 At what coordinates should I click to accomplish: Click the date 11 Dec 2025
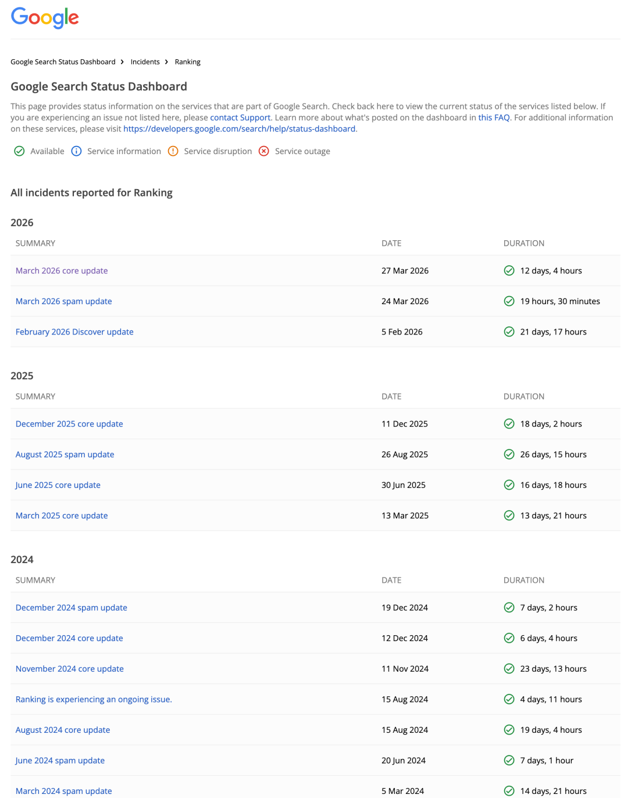404,424
